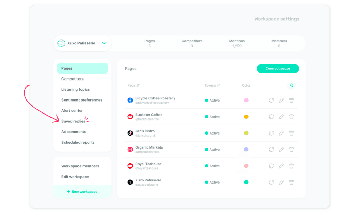The width and height of the screenshot is (359, 213).
Task: Click the Workspace settings heading
Action: (277, 19)
